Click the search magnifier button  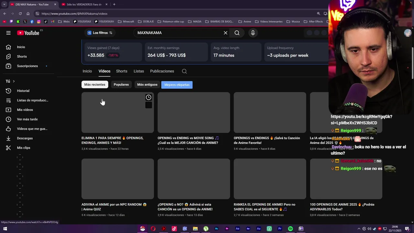click(x=237, y=33)
